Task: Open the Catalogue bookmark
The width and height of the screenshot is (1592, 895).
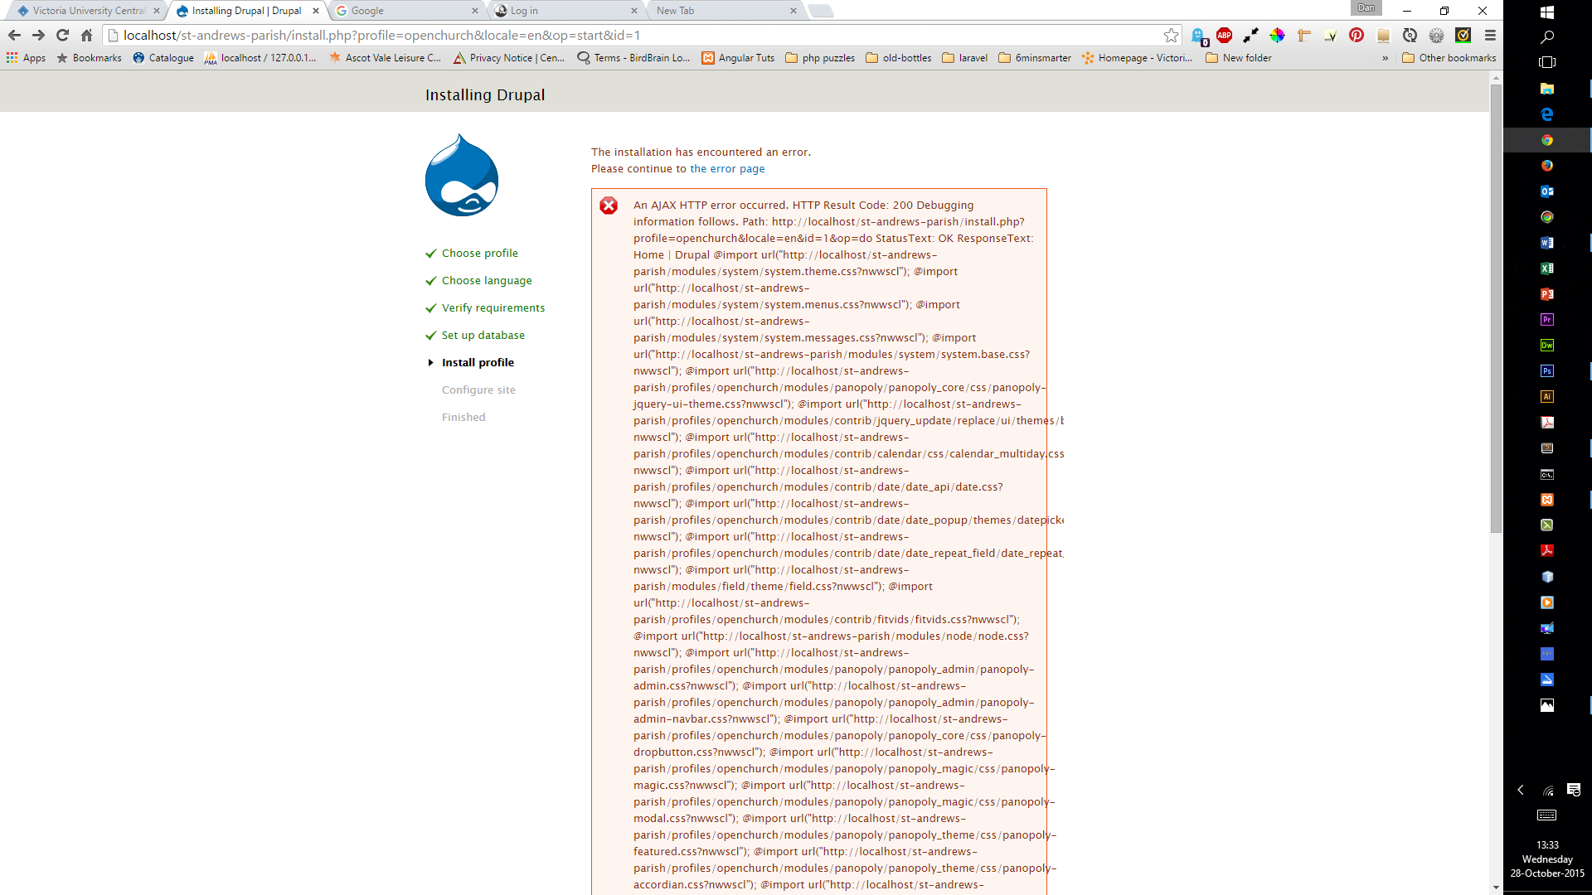Action: coord(163,58)
